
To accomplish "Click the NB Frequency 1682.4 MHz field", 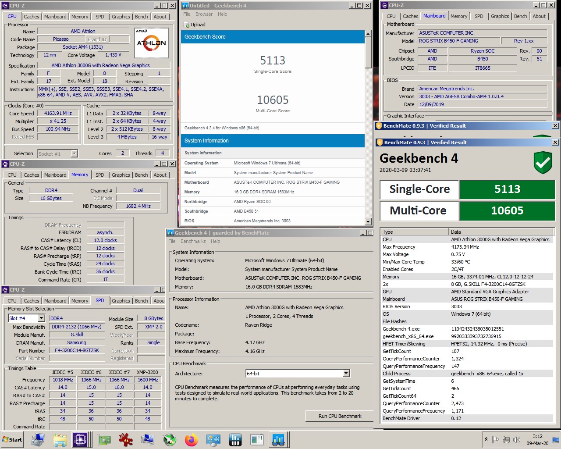I will pyautogui.click(x=138, y=206).
